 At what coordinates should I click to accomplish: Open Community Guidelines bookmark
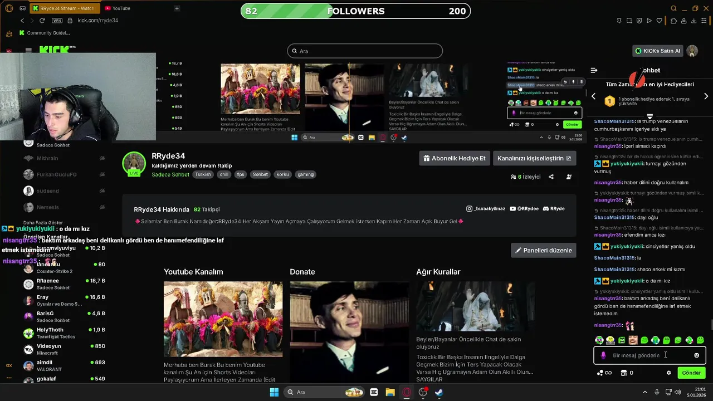(45, 33)
